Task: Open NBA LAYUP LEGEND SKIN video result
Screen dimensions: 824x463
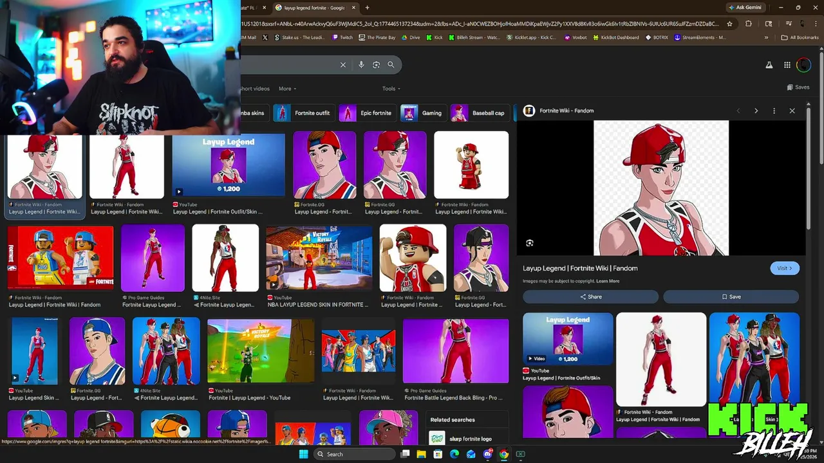Action: [x=319, y=259]
